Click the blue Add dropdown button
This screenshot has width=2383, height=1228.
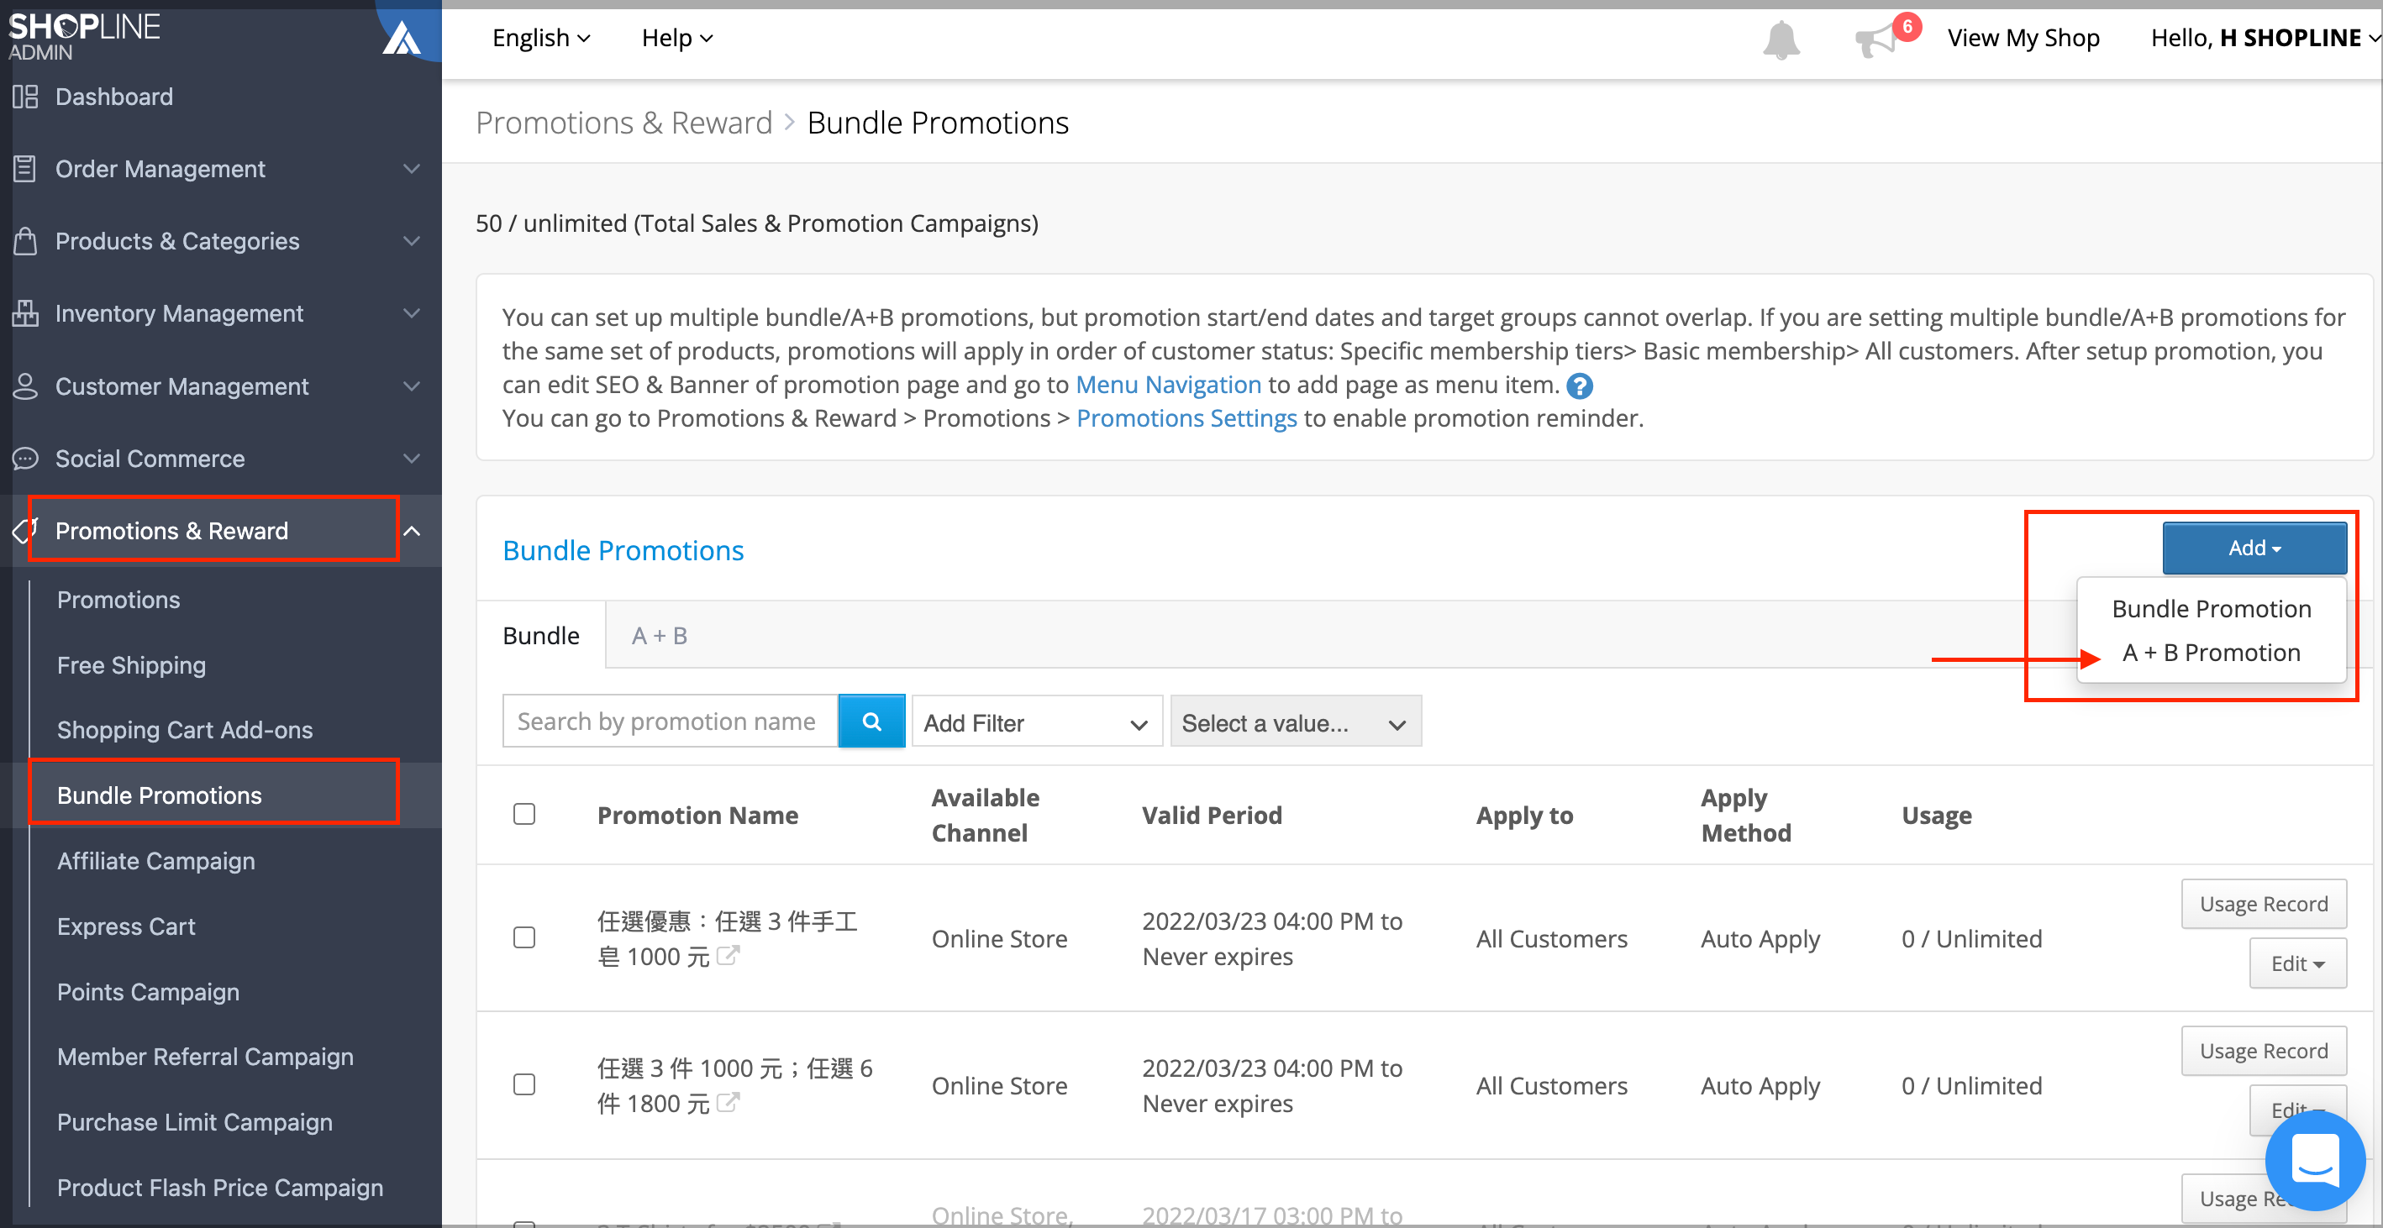(2254, 548)
